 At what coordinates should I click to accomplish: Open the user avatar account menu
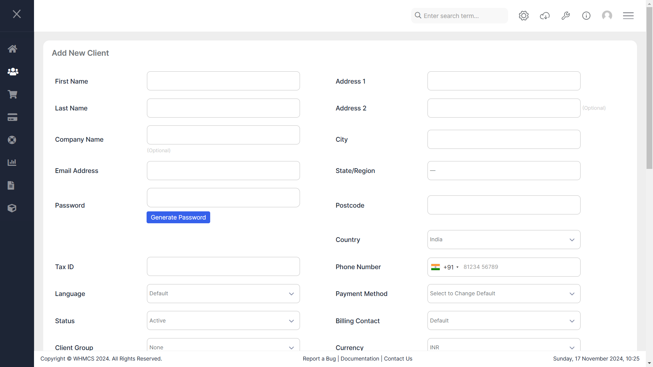tap(607, 16)
